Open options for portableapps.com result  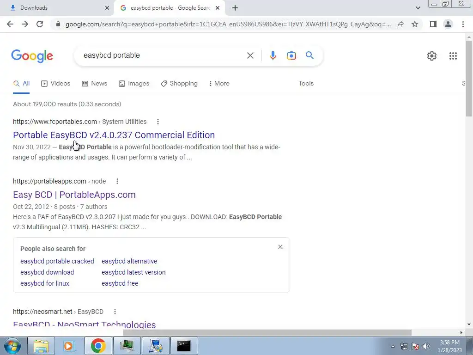pos(117,181)
